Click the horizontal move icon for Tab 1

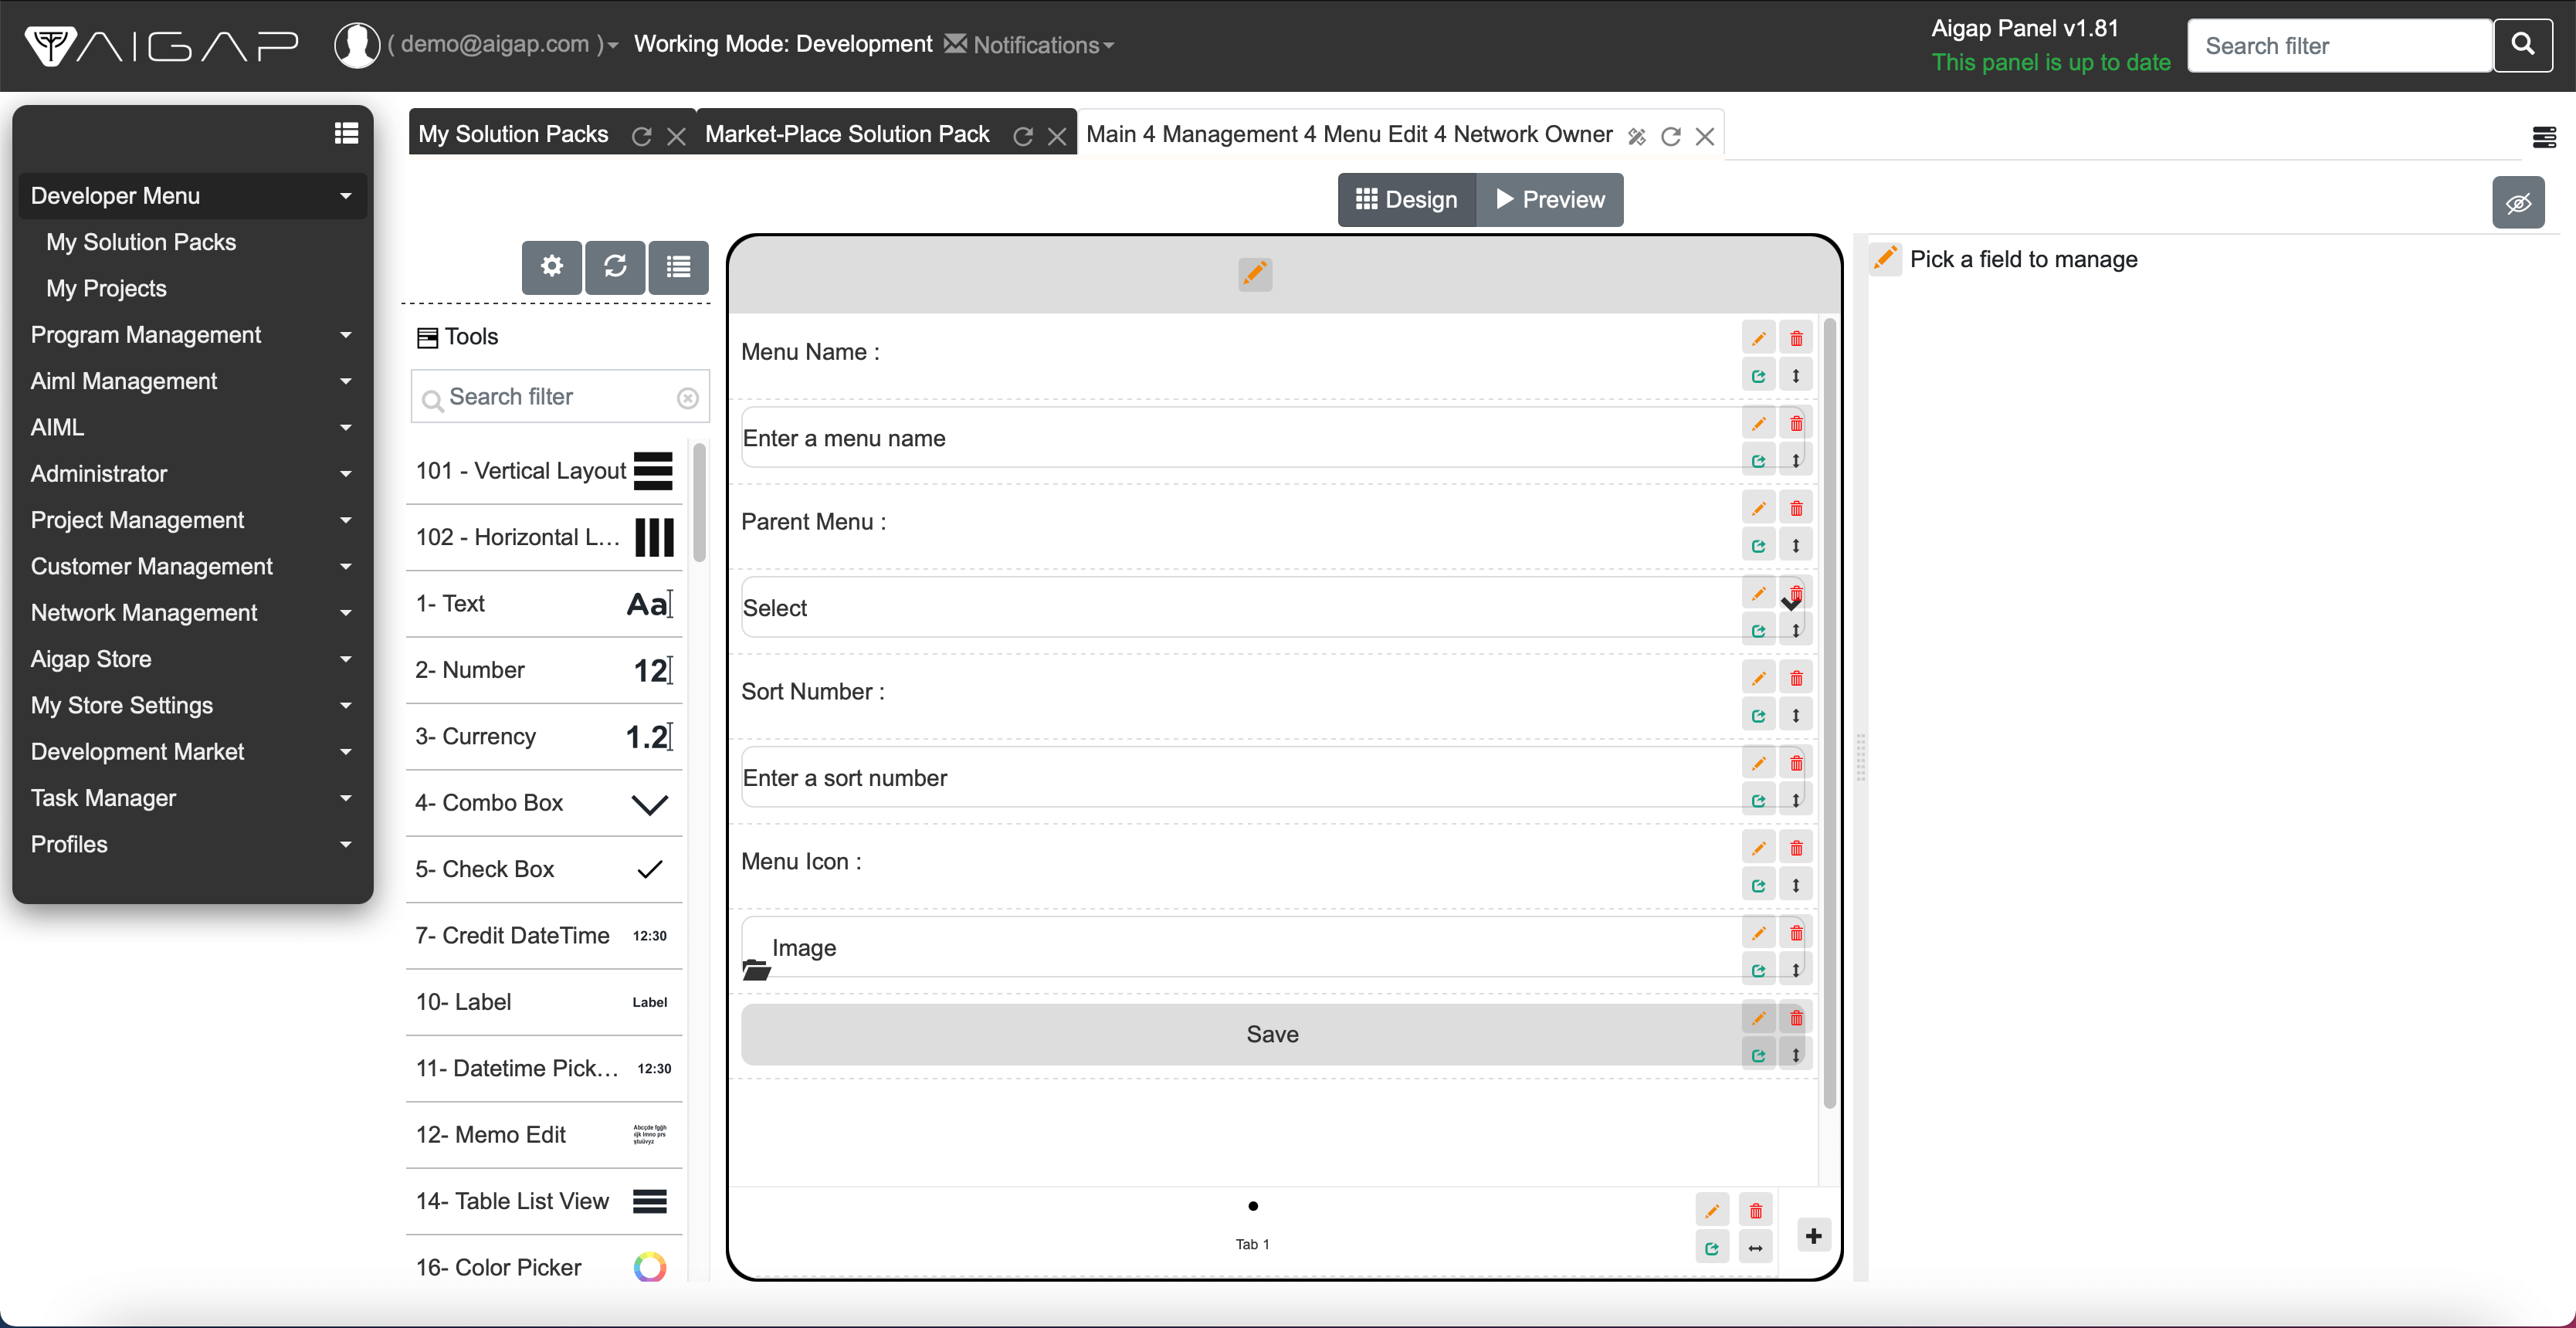[x=1755, y=1248]
